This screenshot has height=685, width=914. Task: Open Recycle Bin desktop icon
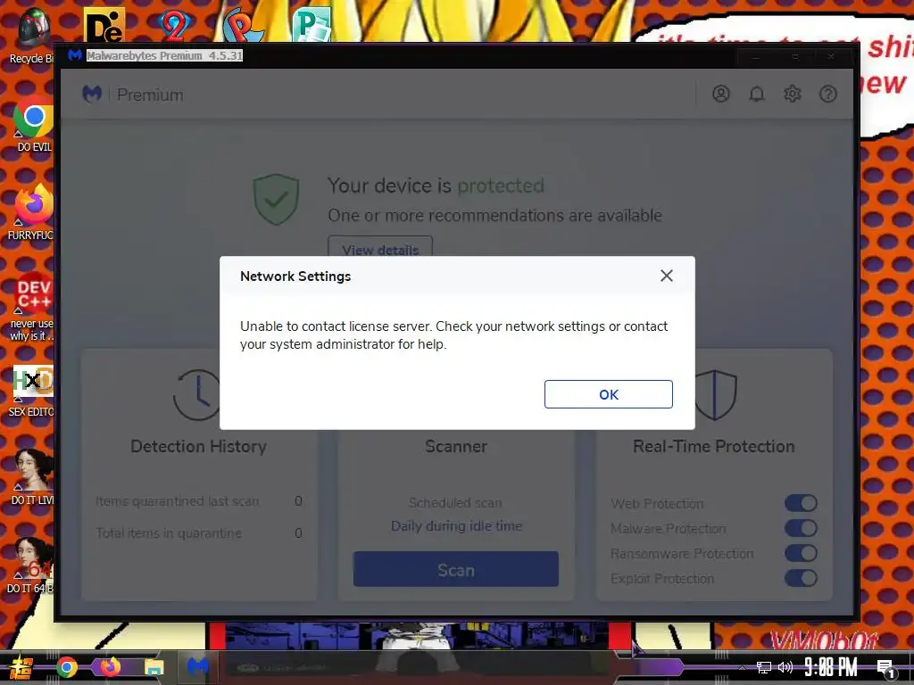coord(32,36)
